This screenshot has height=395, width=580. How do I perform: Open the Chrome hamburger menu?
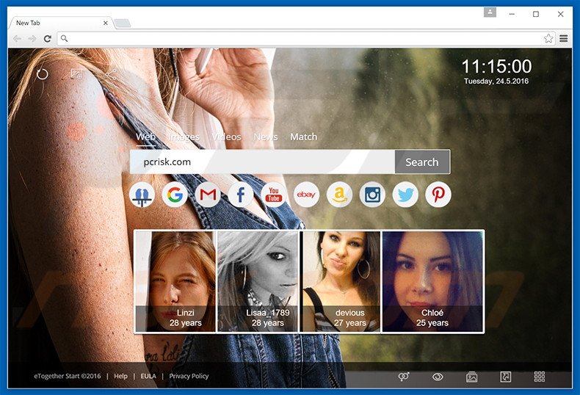564,38
